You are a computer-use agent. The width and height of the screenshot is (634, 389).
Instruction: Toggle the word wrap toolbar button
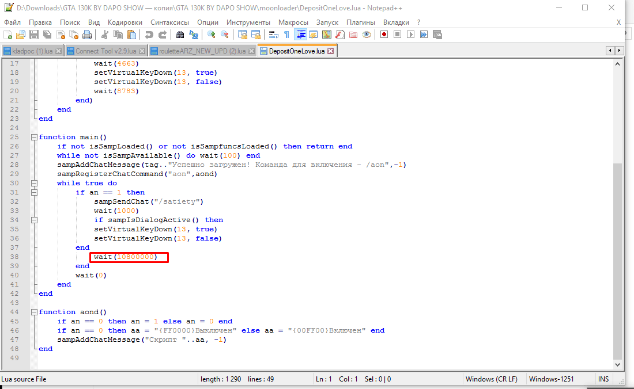[x=273, y=35]
